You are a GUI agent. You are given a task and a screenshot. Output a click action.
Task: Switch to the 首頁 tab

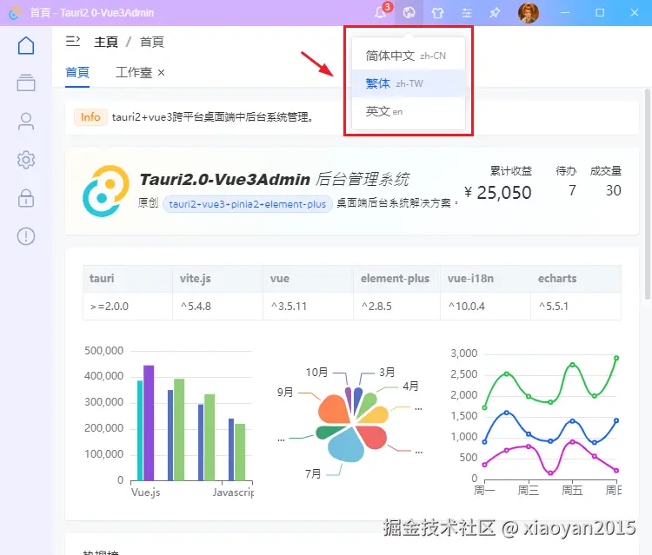pos(77,72)
